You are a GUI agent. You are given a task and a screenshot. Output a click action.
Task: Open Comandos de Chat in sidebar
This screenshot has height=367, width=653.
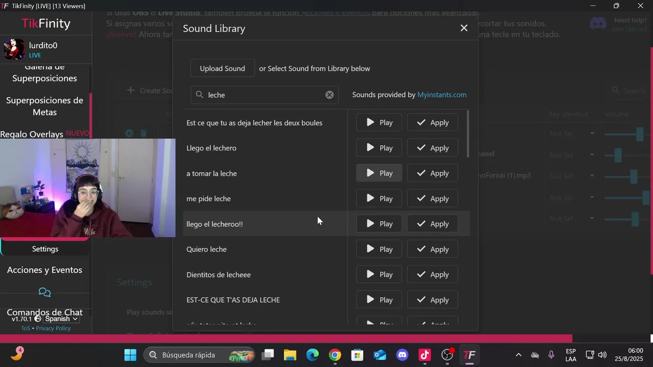(45, 312)
